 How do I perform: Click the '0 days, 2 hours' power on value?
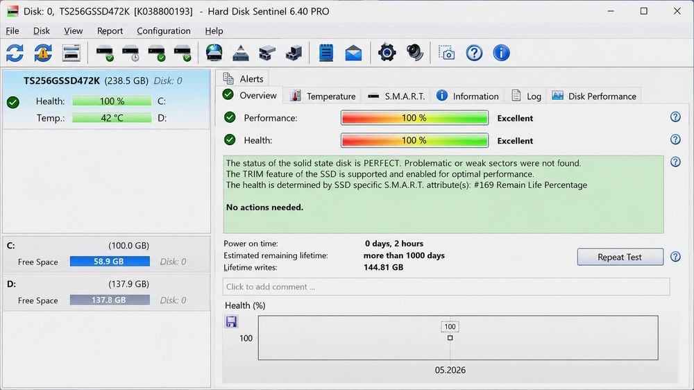tap(394, 244)
